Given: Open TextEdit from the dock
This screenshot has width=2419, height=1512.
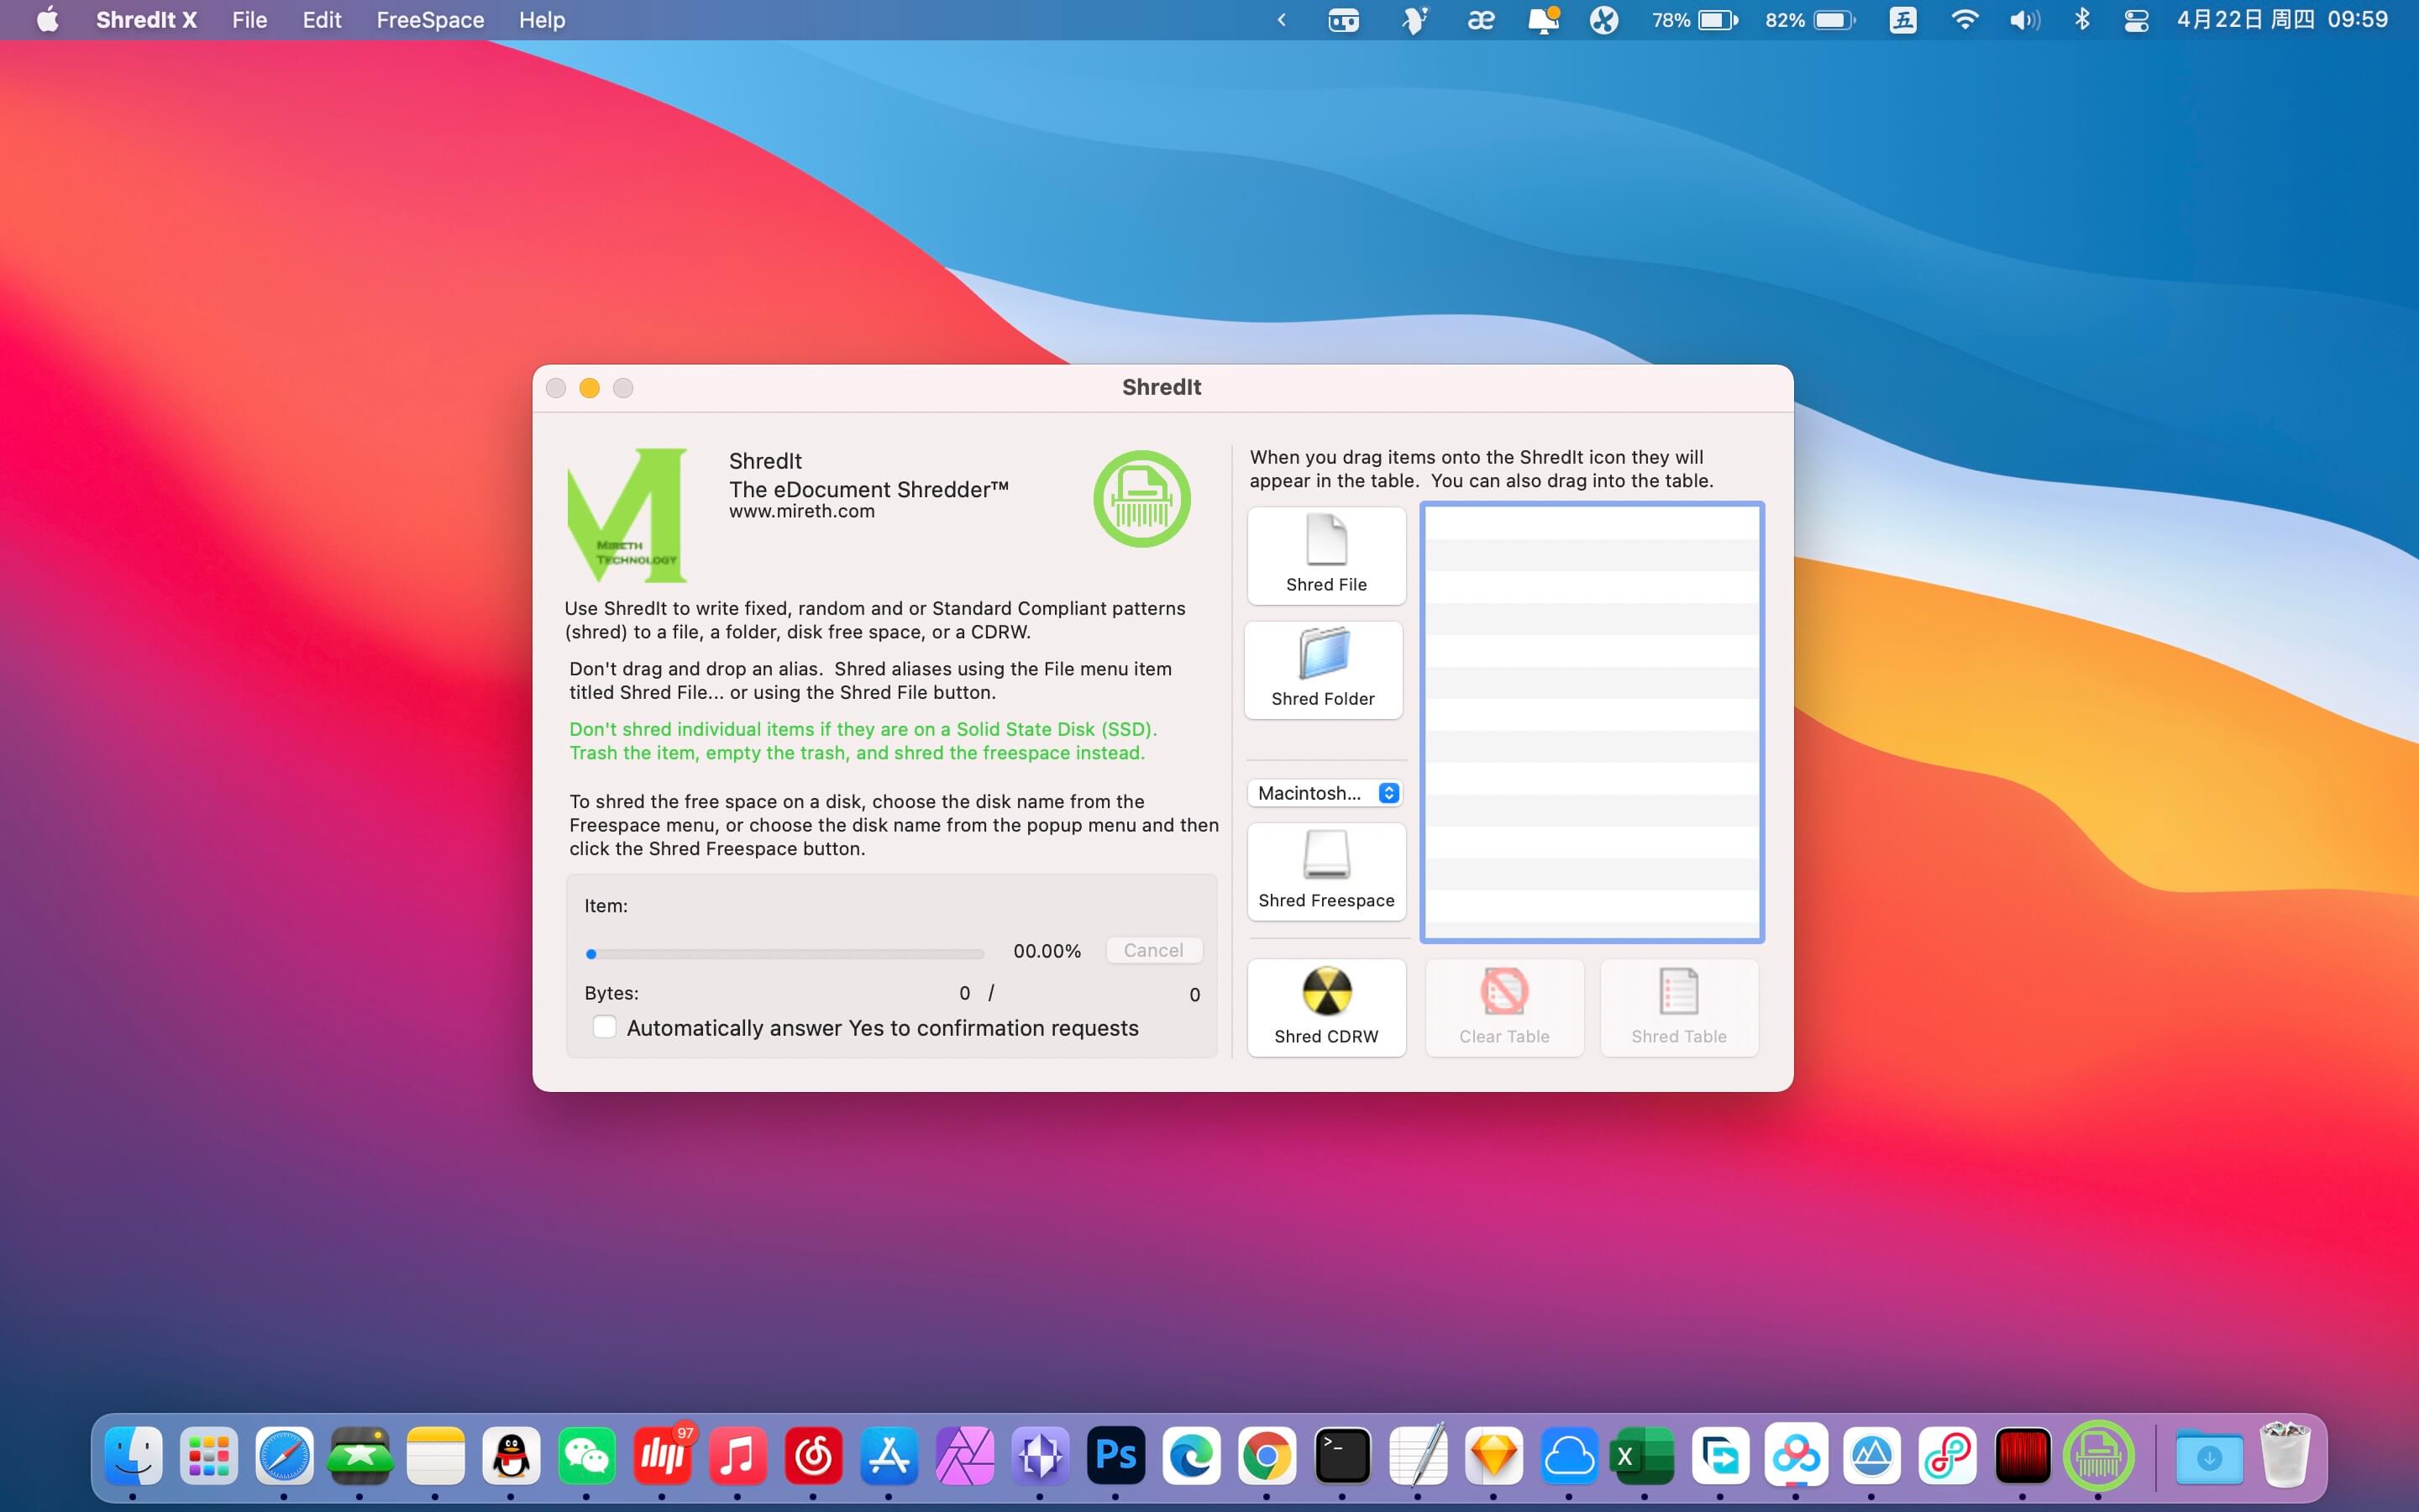Looking at the screenshot, I should [x=1419, y=1455].
